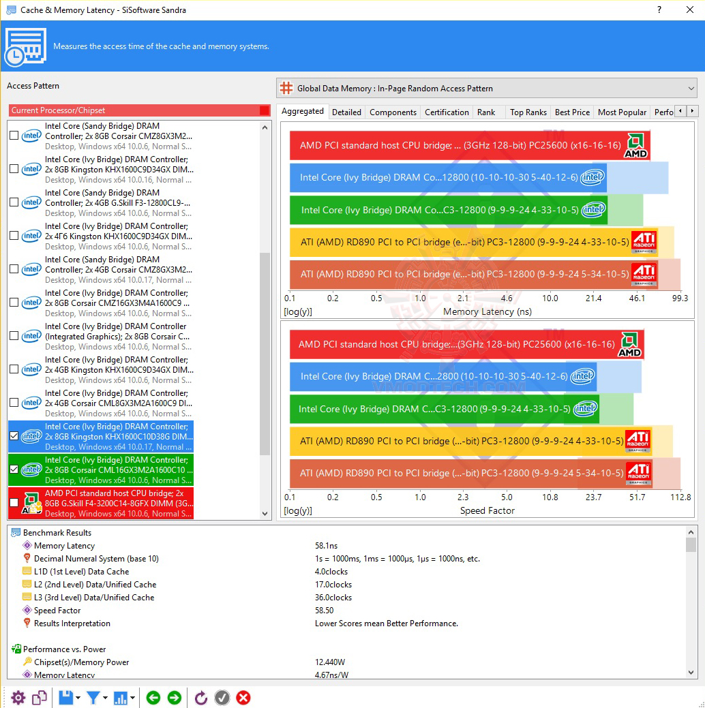Select the Aggregated tab

pyautogui.click(x=303, y=111)
